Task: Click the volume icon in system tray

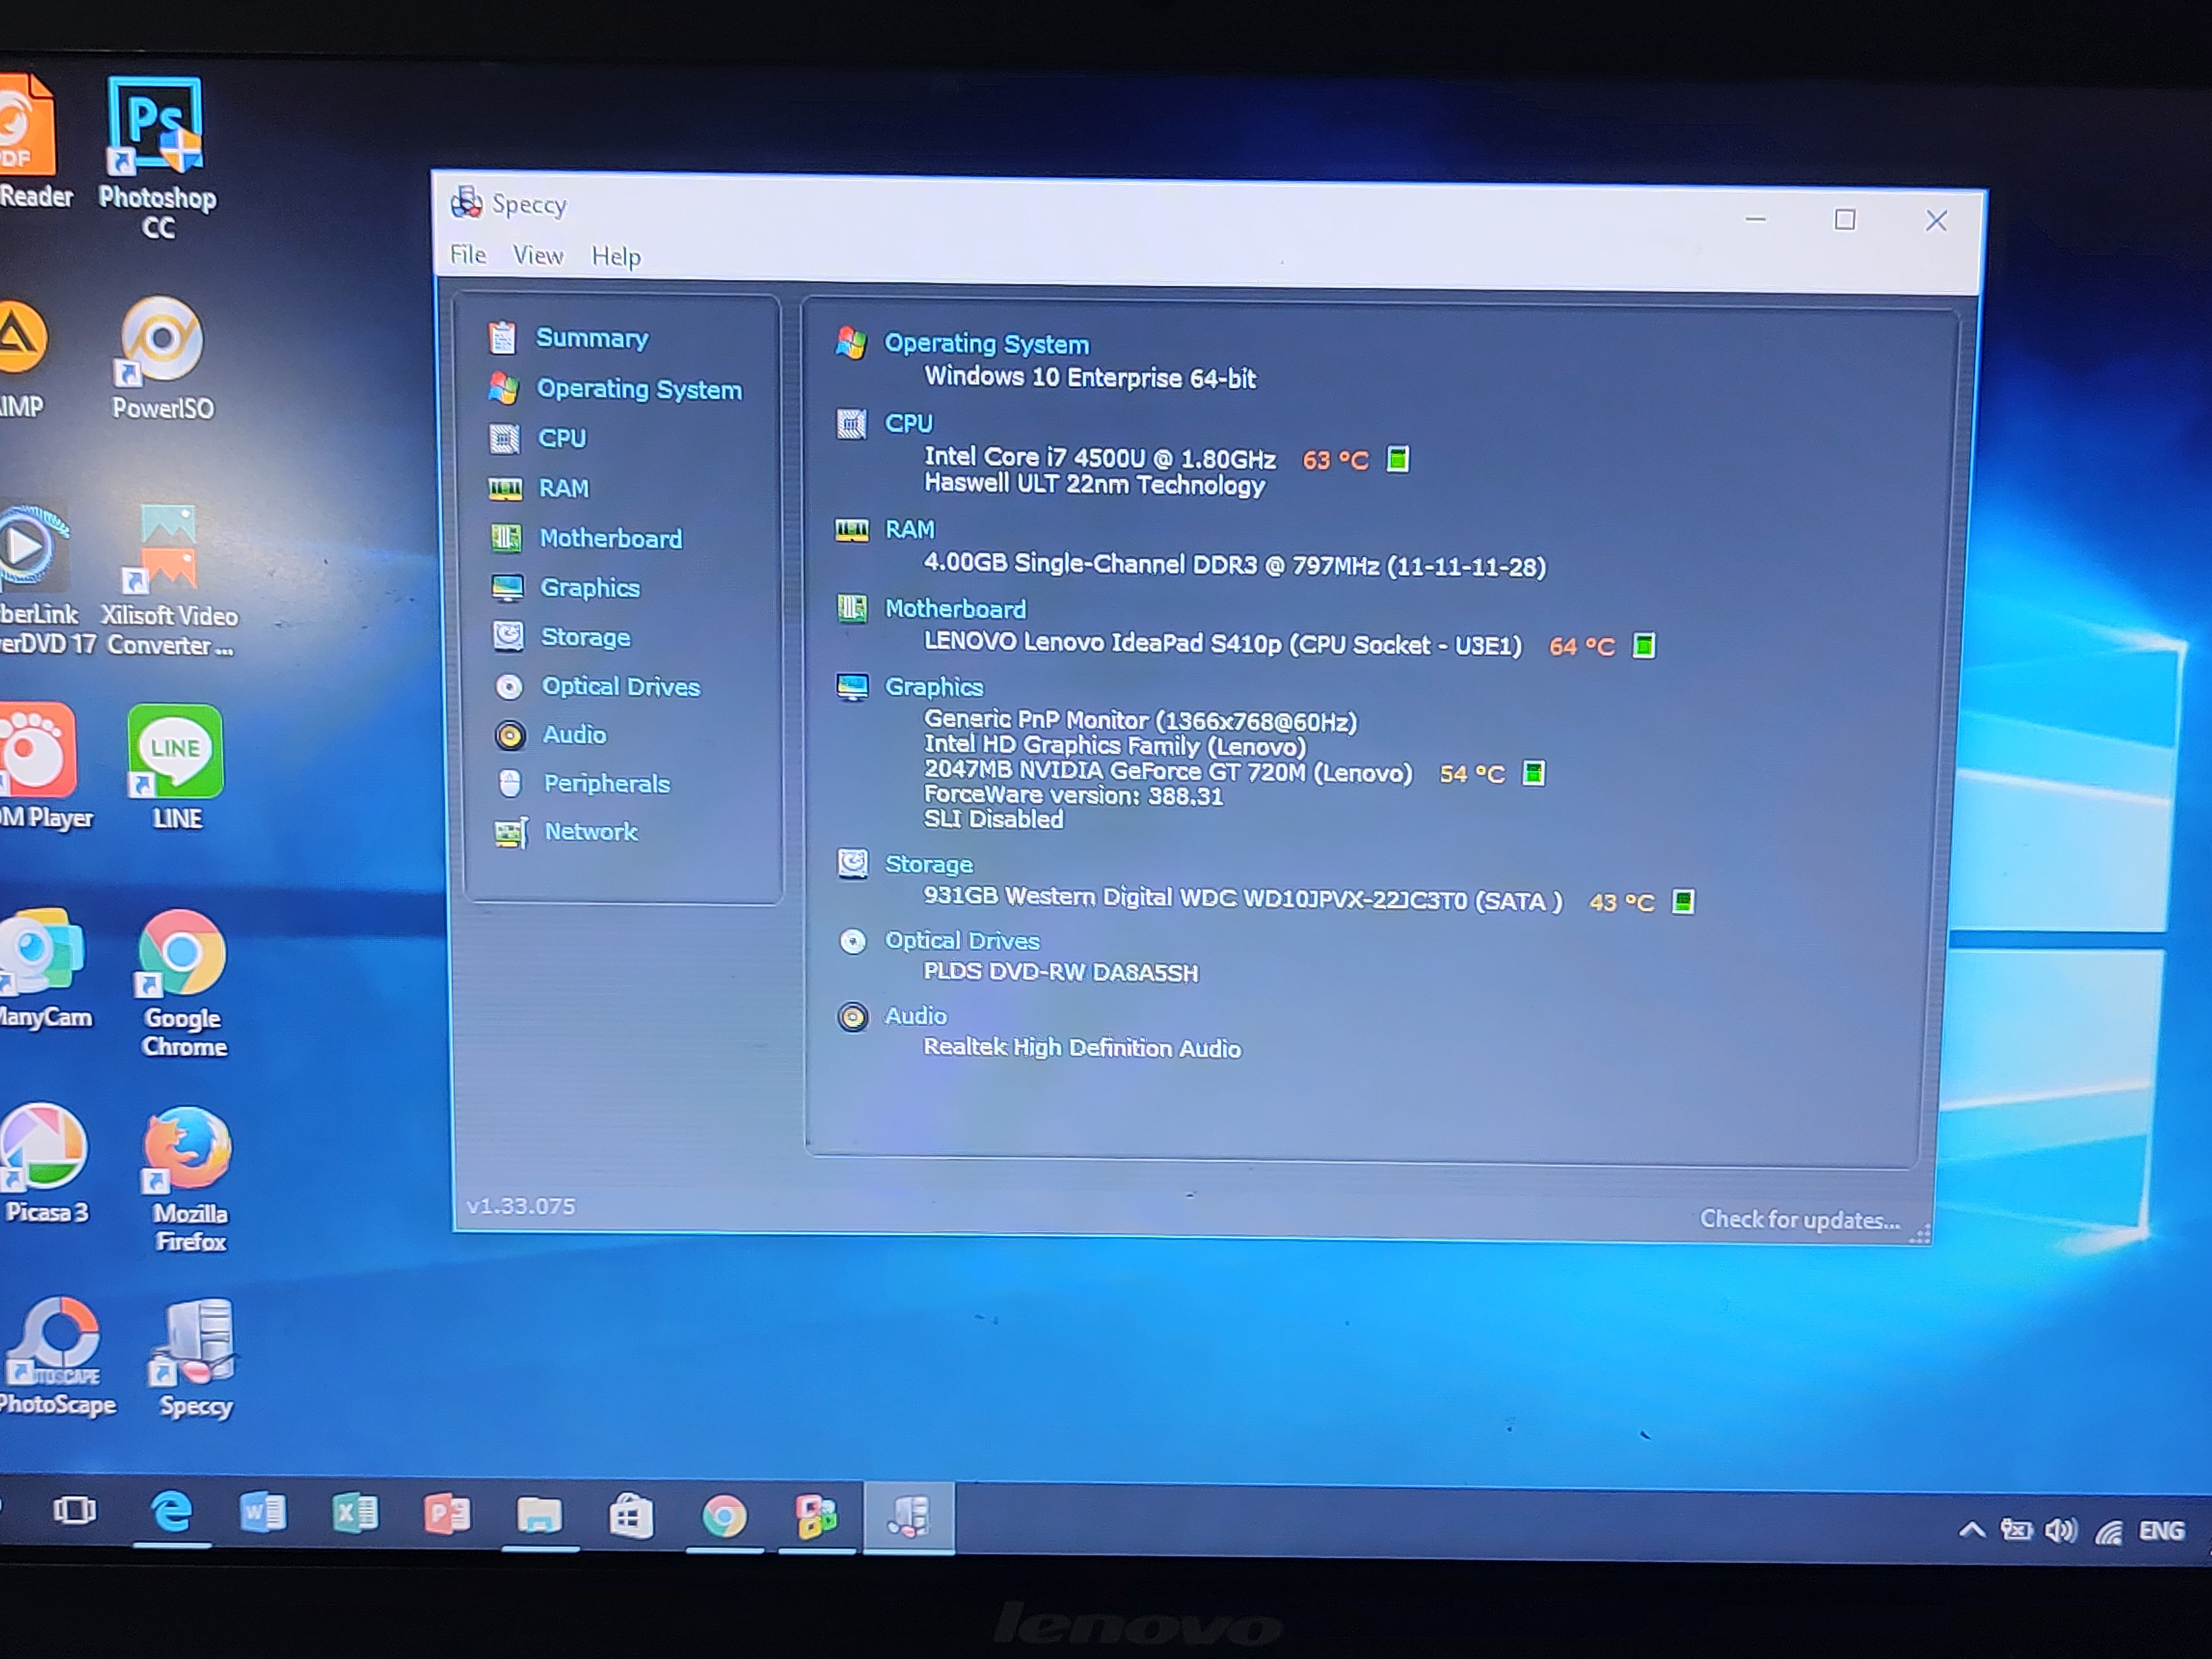Action: [2061, 1531]
